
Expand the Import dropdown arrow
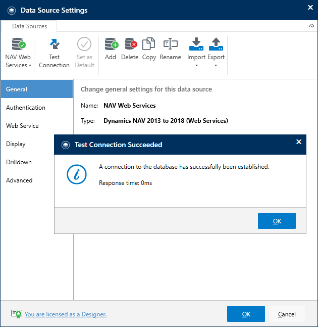point(196,66)
